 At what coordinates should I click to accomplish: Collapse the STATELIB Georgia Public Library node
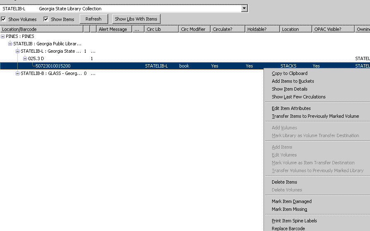point(10,44)
